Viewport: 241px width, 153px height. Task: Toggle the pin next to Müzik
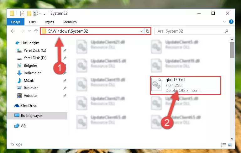(65, 81)
